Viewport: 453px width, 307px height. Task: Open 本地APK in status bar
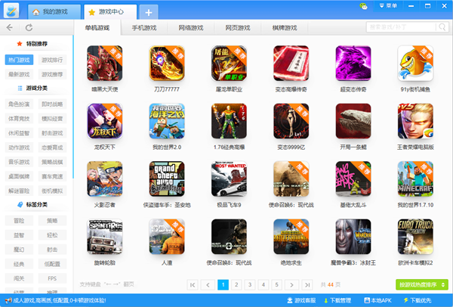tap(377, 301)
